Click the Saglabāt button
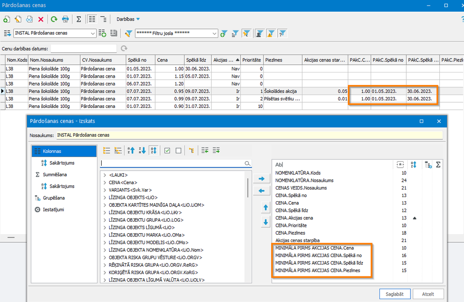The image size is (464, 302). (x=395, y=294)
